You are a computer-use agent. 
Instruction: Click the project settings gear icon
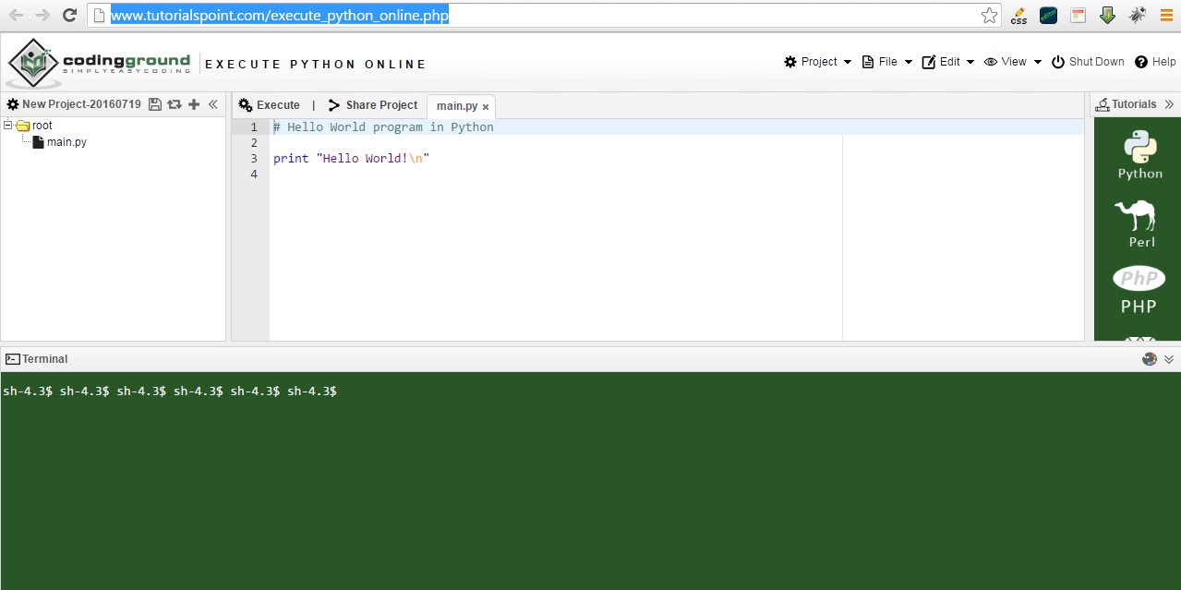[13, 104]
